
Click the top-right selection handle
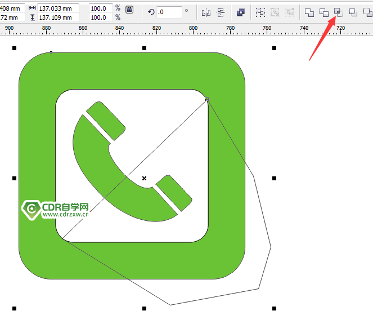click(x=274, y=48)
